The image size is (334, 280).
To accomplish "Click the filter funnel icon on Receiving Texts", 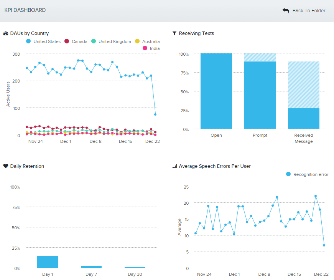I will tap(174, 33).
